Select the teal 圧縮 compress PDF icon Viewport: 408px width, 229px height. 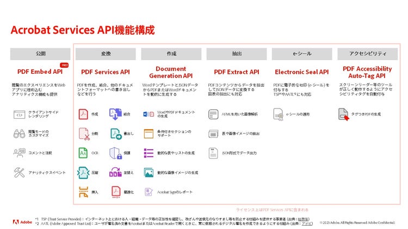click(83, 173)
